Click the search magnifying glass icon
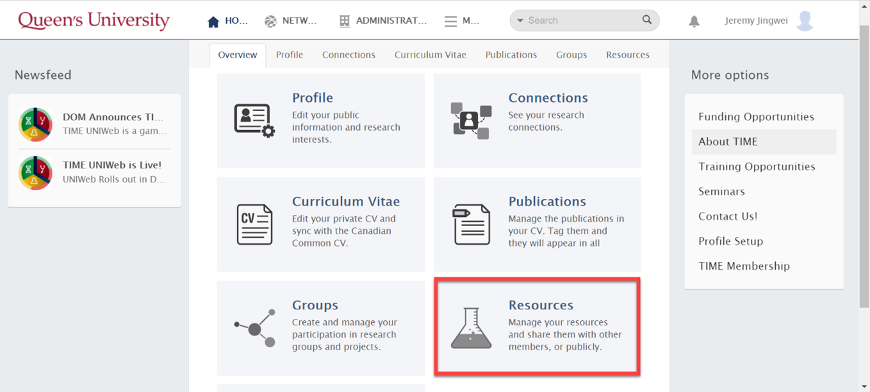Viewport: 870px width, 392px height. [x=647, y=20]
